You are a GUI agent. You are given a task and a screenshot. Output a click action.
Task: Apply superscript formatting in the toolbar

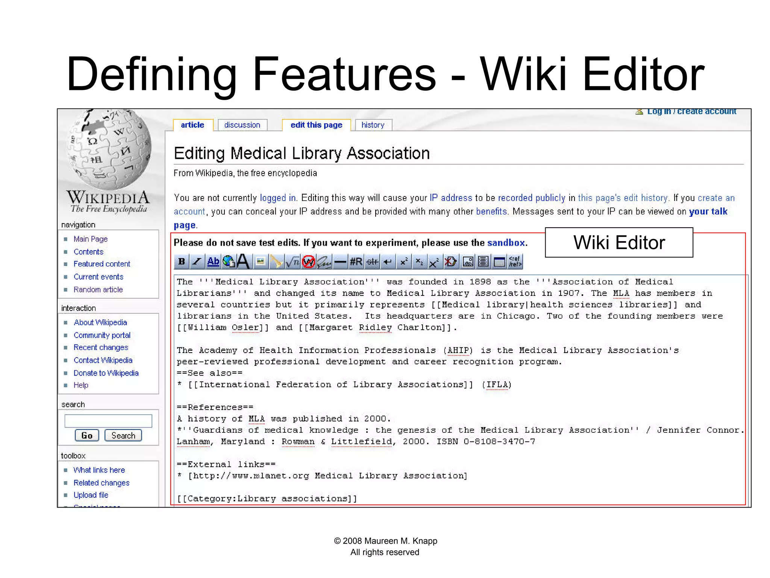(404, 262)
